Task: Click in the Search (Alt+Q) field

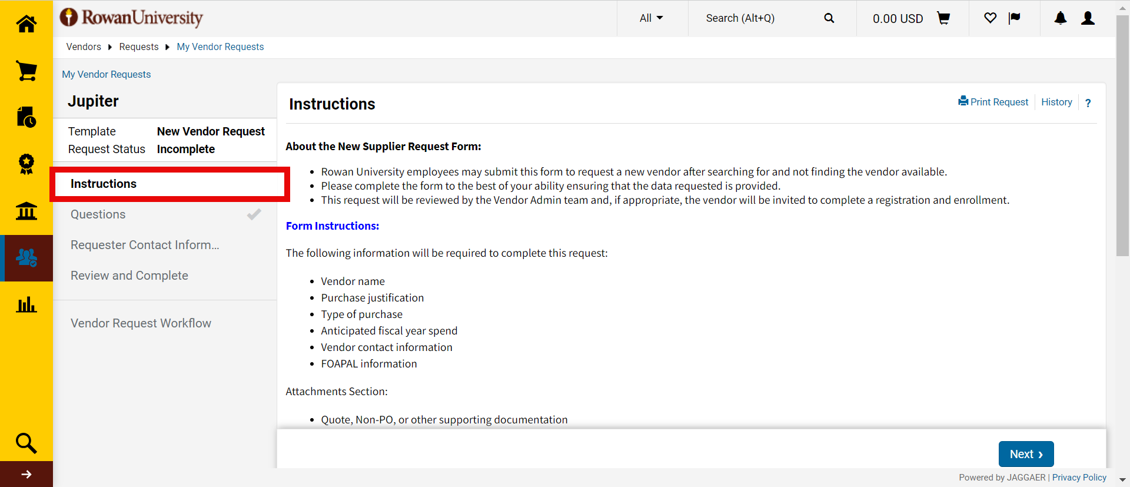Action: 759,18
